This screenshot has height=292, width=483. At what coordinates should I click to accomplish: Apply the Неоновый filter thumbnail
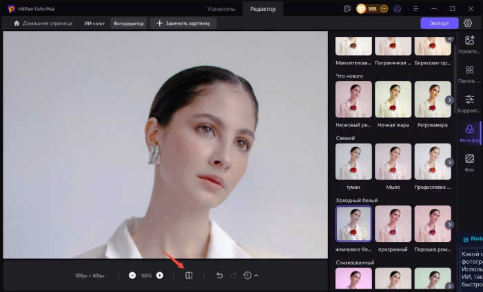[353, 100]
